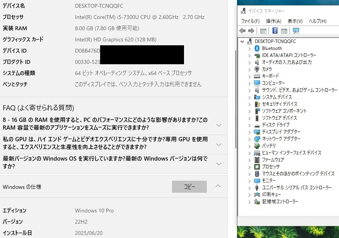Open the ファイル(F) menu
Viewport: 339px width, 238px height.
pyautogui.click(x=250, y=21)
